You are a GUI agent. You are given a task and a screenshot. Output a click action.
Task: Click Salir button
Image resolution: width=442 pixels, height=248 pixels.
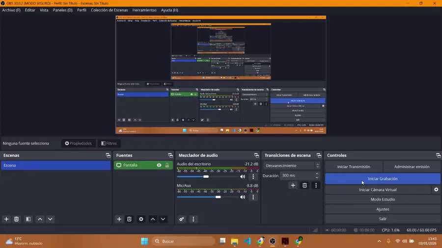tap(383, 219)
